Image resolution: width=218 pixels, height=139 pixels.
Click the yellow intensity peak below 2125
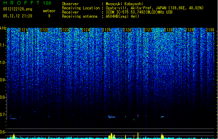(112, 136)
